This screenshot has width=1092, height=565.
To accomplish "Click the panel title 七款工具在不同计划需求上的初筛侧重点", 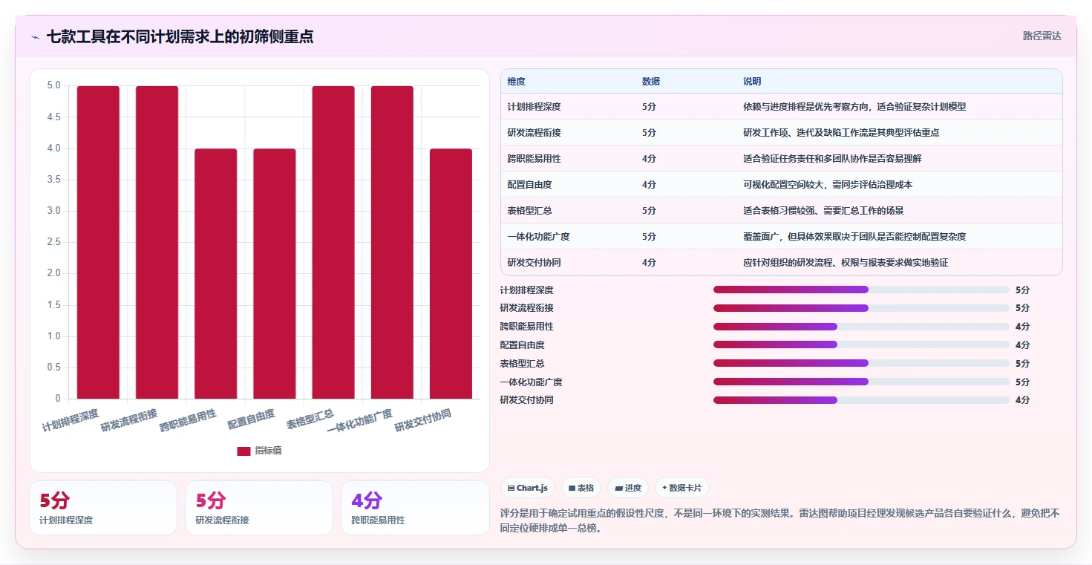I will tap(180, 36).
